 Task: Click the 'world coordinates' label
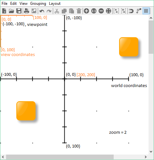point(129,86)
